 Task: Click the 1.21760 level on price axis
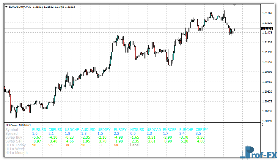[268, 13]
